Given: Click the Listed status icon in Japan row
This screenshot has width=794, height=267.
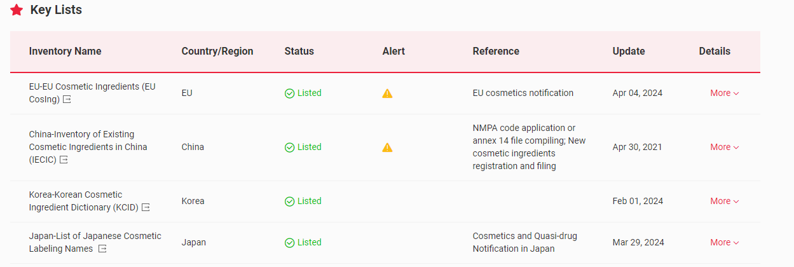Looking at the screenshot, I should click(289, 243).
